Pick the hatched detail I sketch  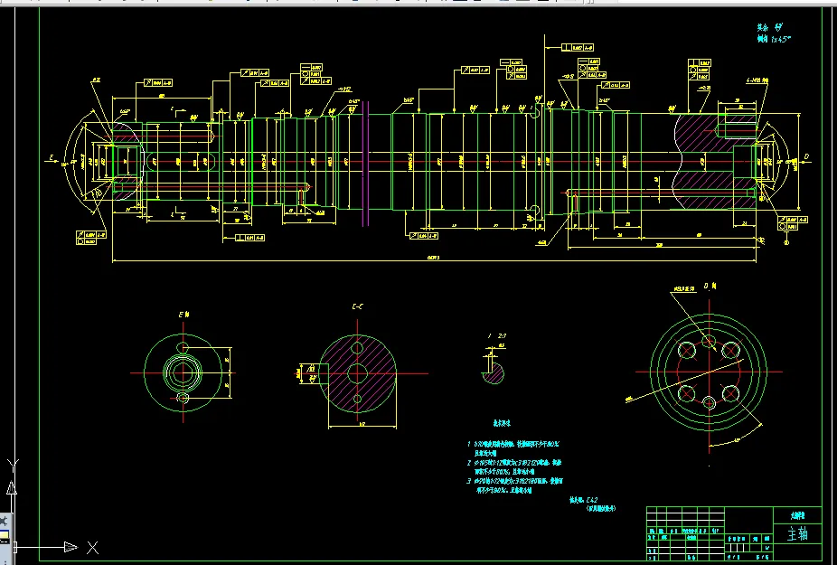[x=494, y=372]
